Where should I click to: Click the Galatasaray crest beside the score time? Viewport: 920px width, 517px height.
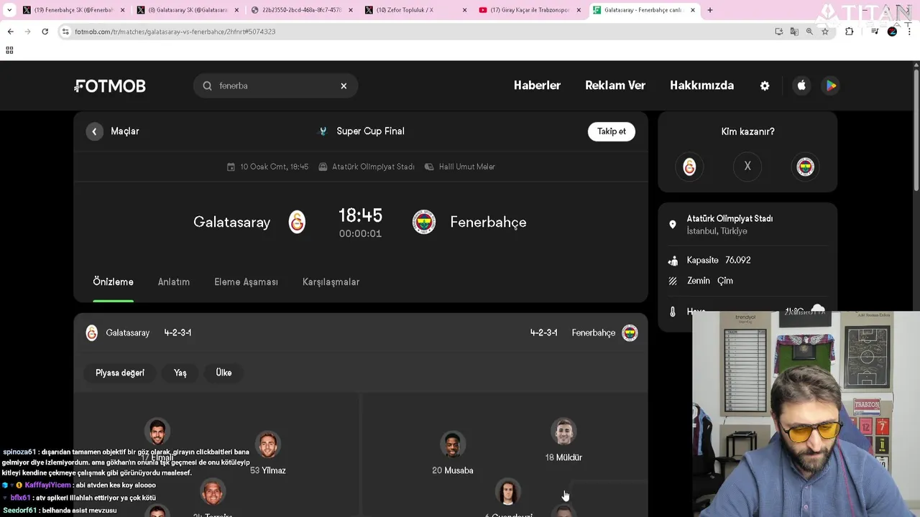(297, 222)
